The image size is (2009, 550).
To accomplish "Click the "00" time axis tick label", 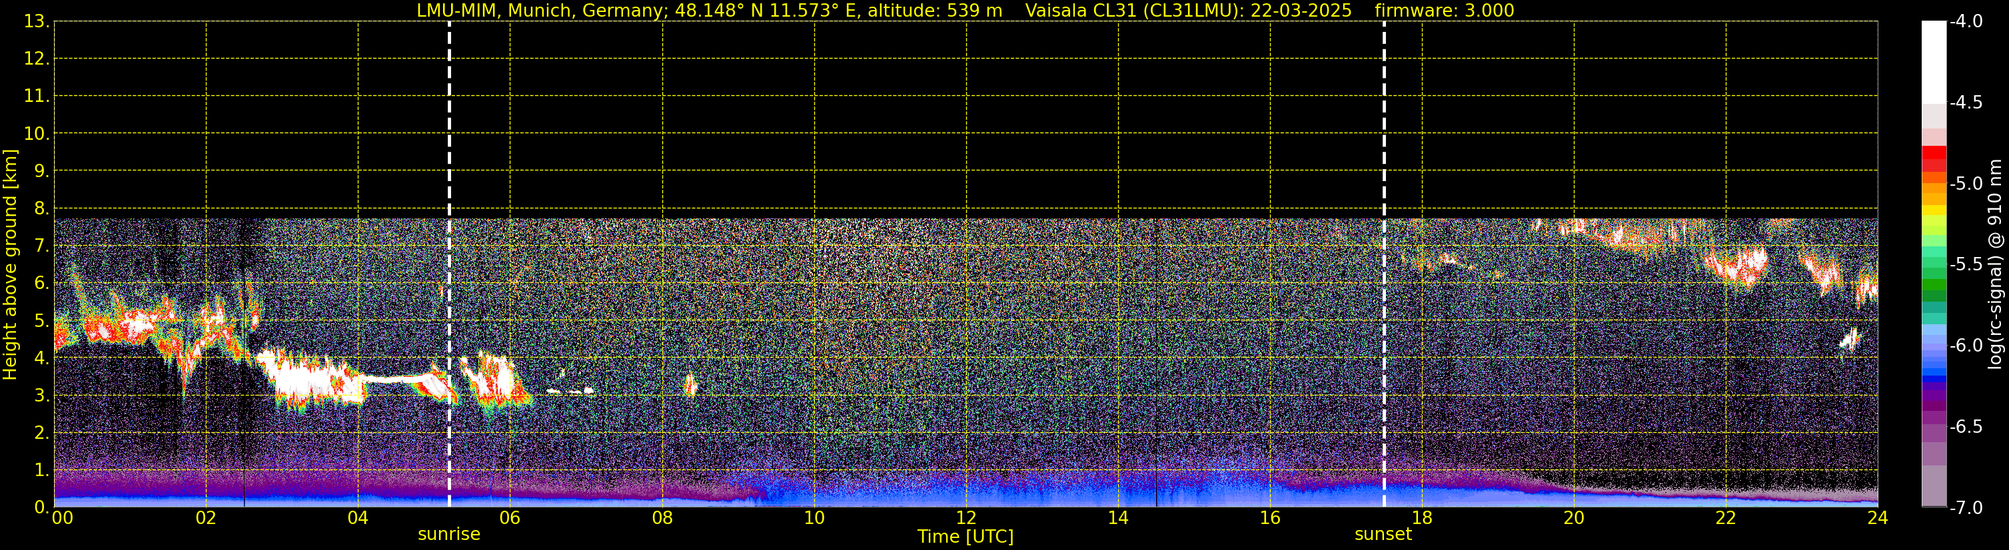I will click(63, 519).
